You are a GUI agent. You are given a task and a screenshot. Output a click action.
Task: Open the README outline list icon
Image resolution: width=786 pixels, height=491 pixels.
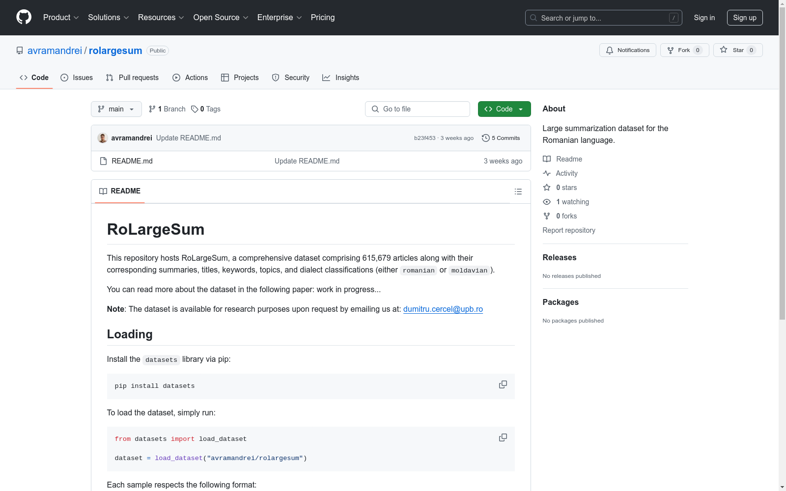pos(518,191)
